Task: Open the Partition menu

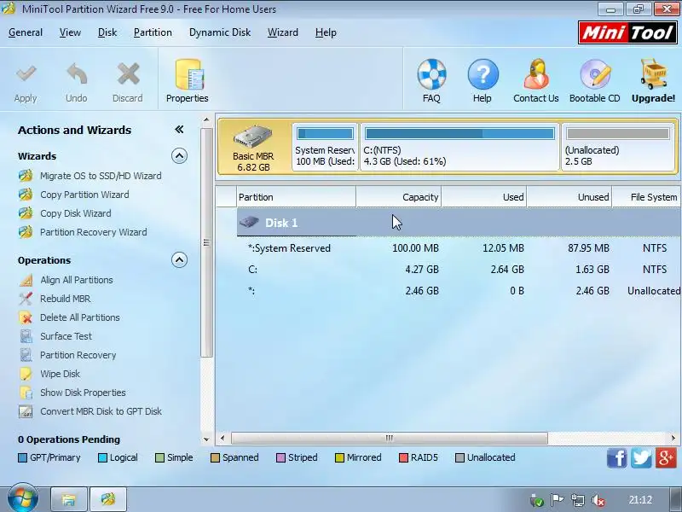Action: click(x=153, y=32)
